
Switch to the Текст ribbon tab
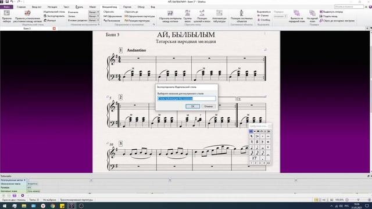66,7
